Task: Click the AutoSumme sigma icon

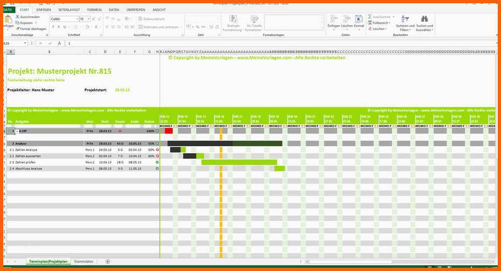Action: pyautogui.click(x=370, y=17)
